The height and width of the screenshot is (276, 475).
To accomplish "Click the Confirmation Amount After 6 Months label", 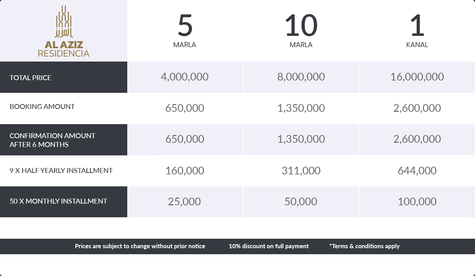I will pos(52,140).
